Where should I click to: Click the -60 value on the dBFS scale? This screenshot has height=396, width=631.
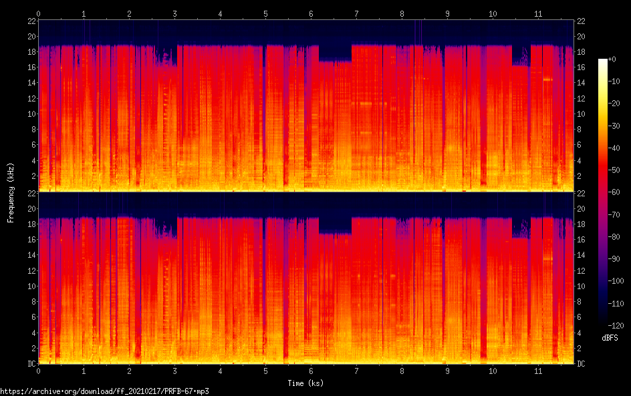[x=614, y=192]
